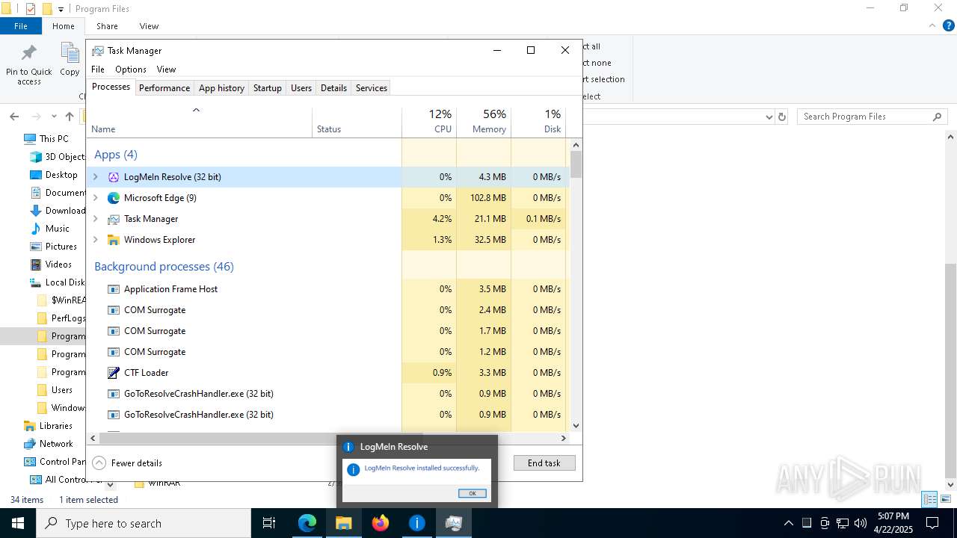This screenshot has height=538, width=957.
Task: Click the volume icon in system tray
Action: point(861,523)
